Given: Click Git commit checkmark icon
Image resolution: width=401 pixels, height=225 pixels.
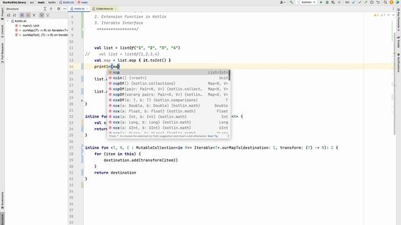Looking at the screenshot, I should coord(360,2).
